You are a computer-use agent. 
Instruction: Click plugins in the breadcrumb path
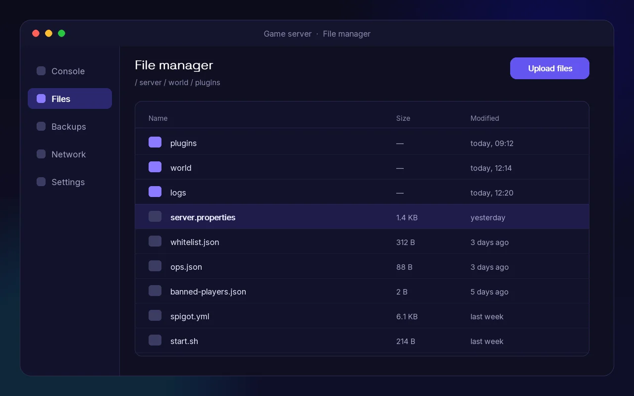point(208,82)
